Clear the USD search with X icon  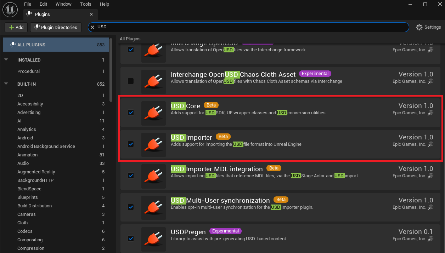point(92,27)
